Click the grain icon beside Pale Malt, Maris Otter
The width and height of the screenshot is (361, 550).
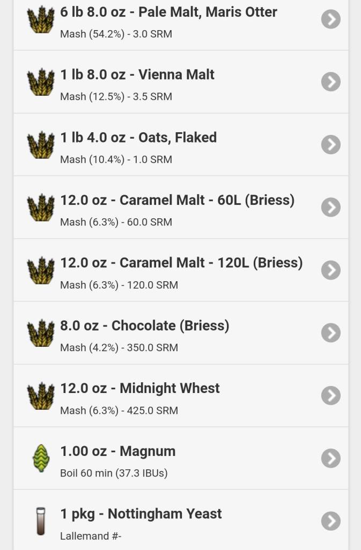pyautogui.click(x=41, y=20)
